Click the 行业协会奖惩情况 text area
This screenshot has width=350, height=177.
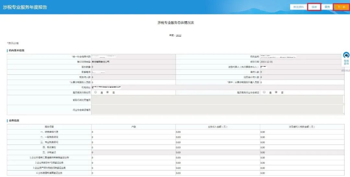pos(218,110)
